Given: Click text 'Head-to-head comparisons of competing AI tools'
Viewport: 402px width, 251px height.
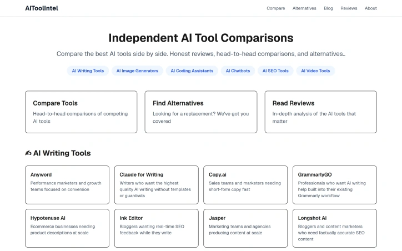Looking at the screenshot, I should pos(81,117).
